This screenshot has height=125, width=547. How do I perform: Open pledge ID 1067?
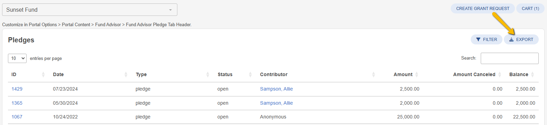click(x=17, y=117)
